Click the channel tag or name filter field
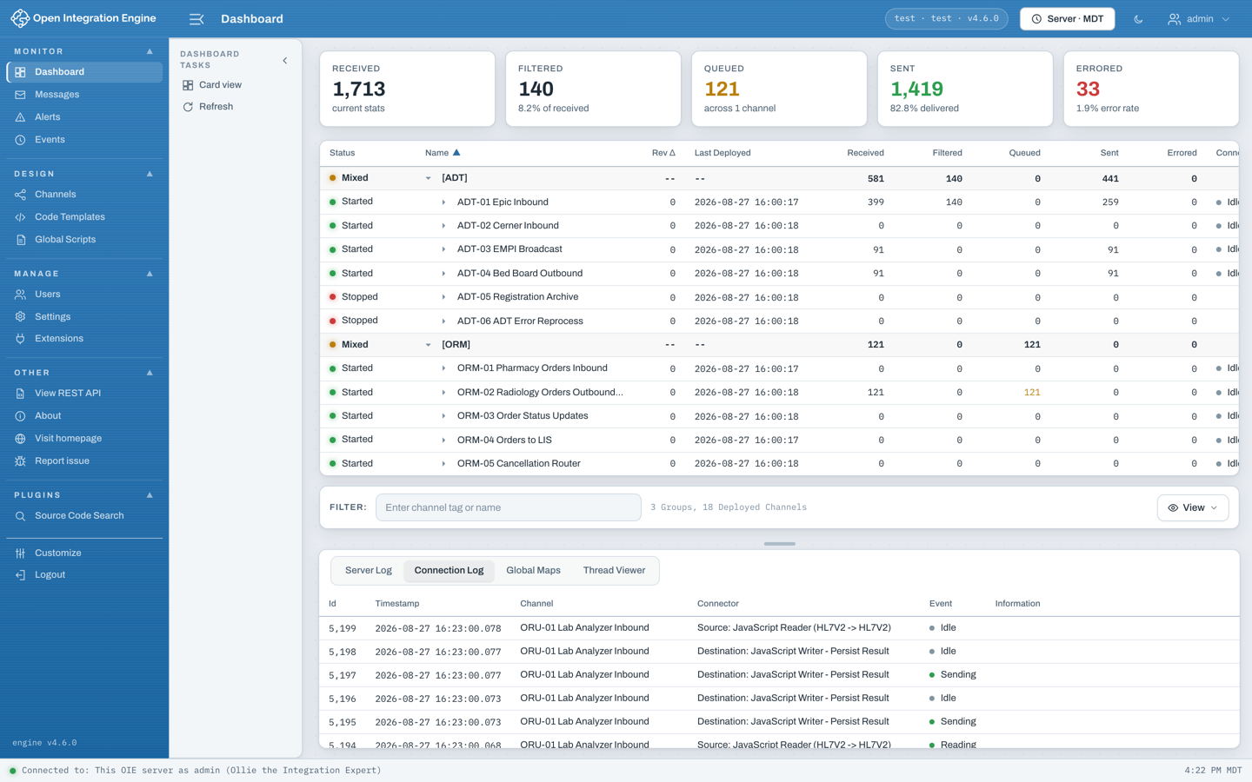1252x782 pixels. 509,507
